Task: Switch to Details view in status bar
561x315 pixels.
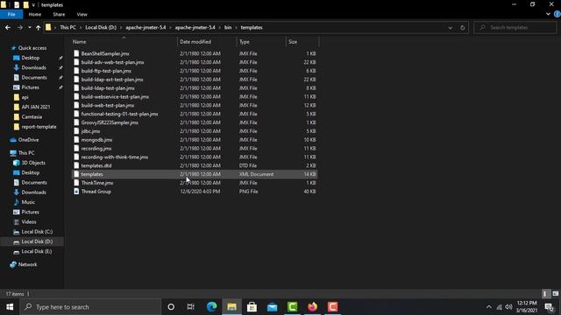Action: click(545, 294)
